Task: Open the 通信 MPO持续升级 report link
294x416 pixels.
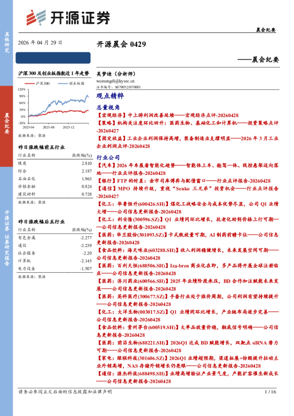Action: tap(188, 192)
